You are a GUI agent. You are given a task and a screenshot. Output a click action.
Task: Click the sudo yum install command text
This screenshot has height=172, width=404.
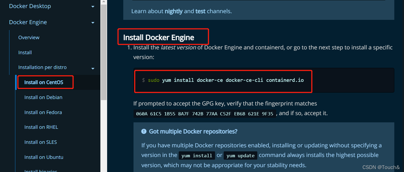click(x=226, y=80)
